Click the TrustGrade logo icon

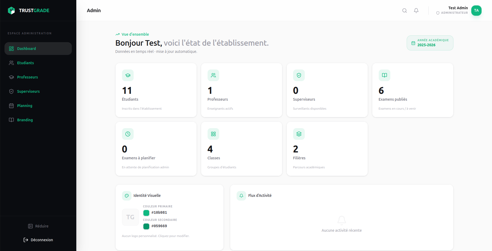pyautogui.click(x=11, y=11)
